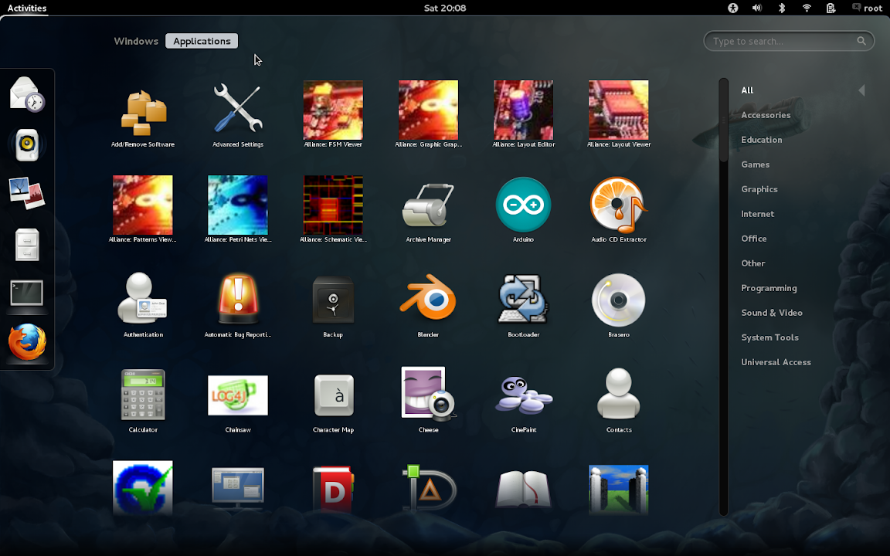Filter by Universal Access category
Screen dimensions: 890x556
click(x=776, y=362)
